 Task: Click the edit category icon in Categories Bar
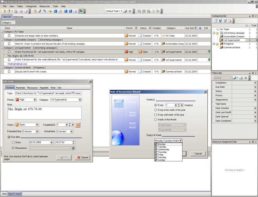(225, 21)
